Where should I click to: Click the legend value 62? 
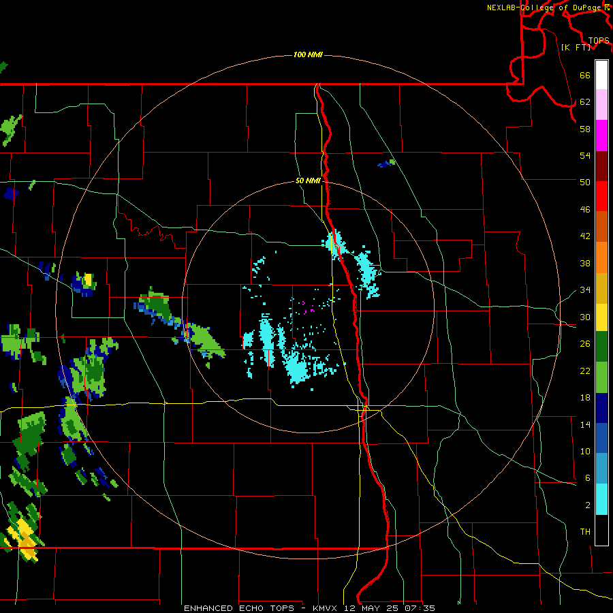click(585, 102)
